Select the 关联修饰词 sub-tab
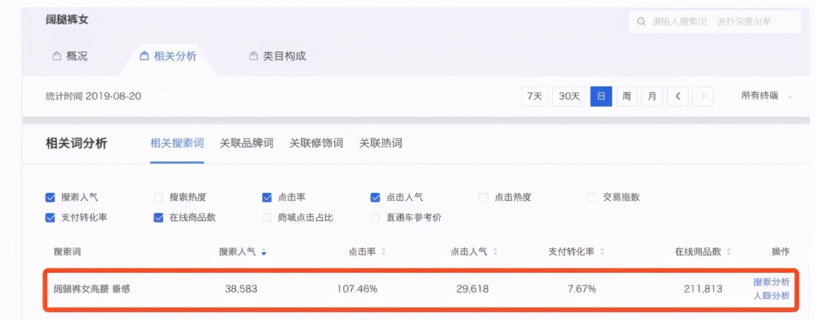The width and height of the screenshot is (815, 320). coord(317,143)
